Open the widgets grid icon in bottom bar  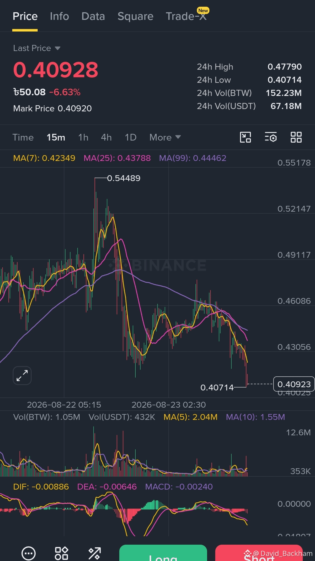[x=62, y=553]
